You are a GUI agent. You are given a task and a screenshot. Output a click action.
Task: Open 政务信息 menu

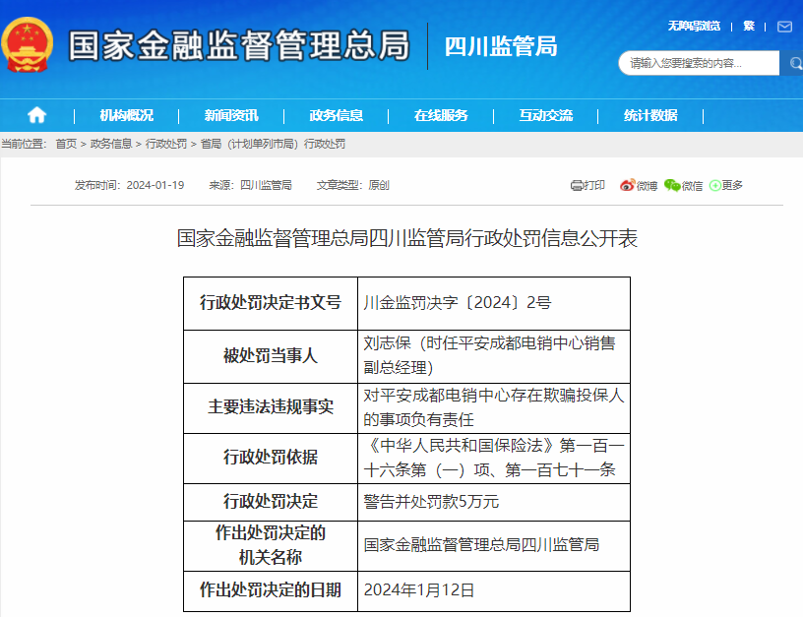(336, 115)
